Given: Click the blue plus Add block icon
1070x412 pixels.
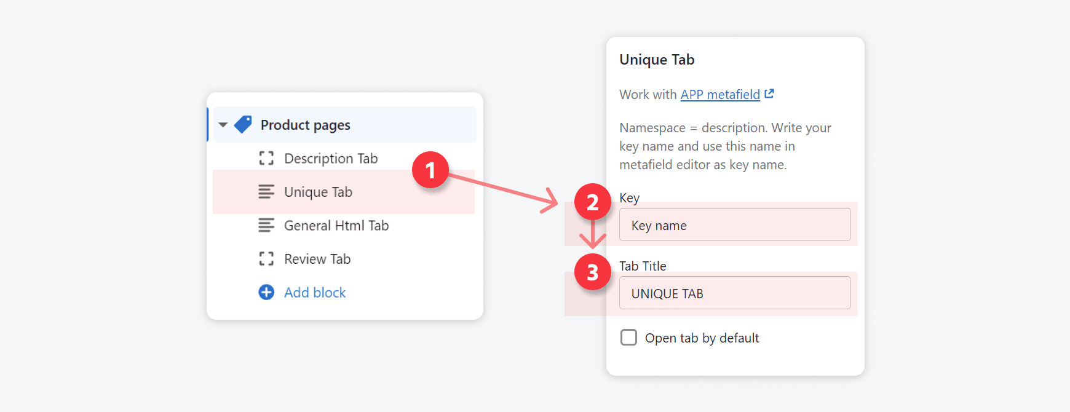Looking at the screenshot, I should click(x=266, y=292).
